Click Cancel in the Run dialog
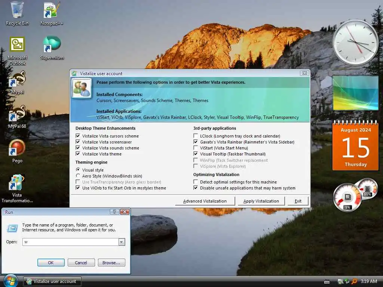This screenshot has width=383, height=287. (x=81, y=263)
